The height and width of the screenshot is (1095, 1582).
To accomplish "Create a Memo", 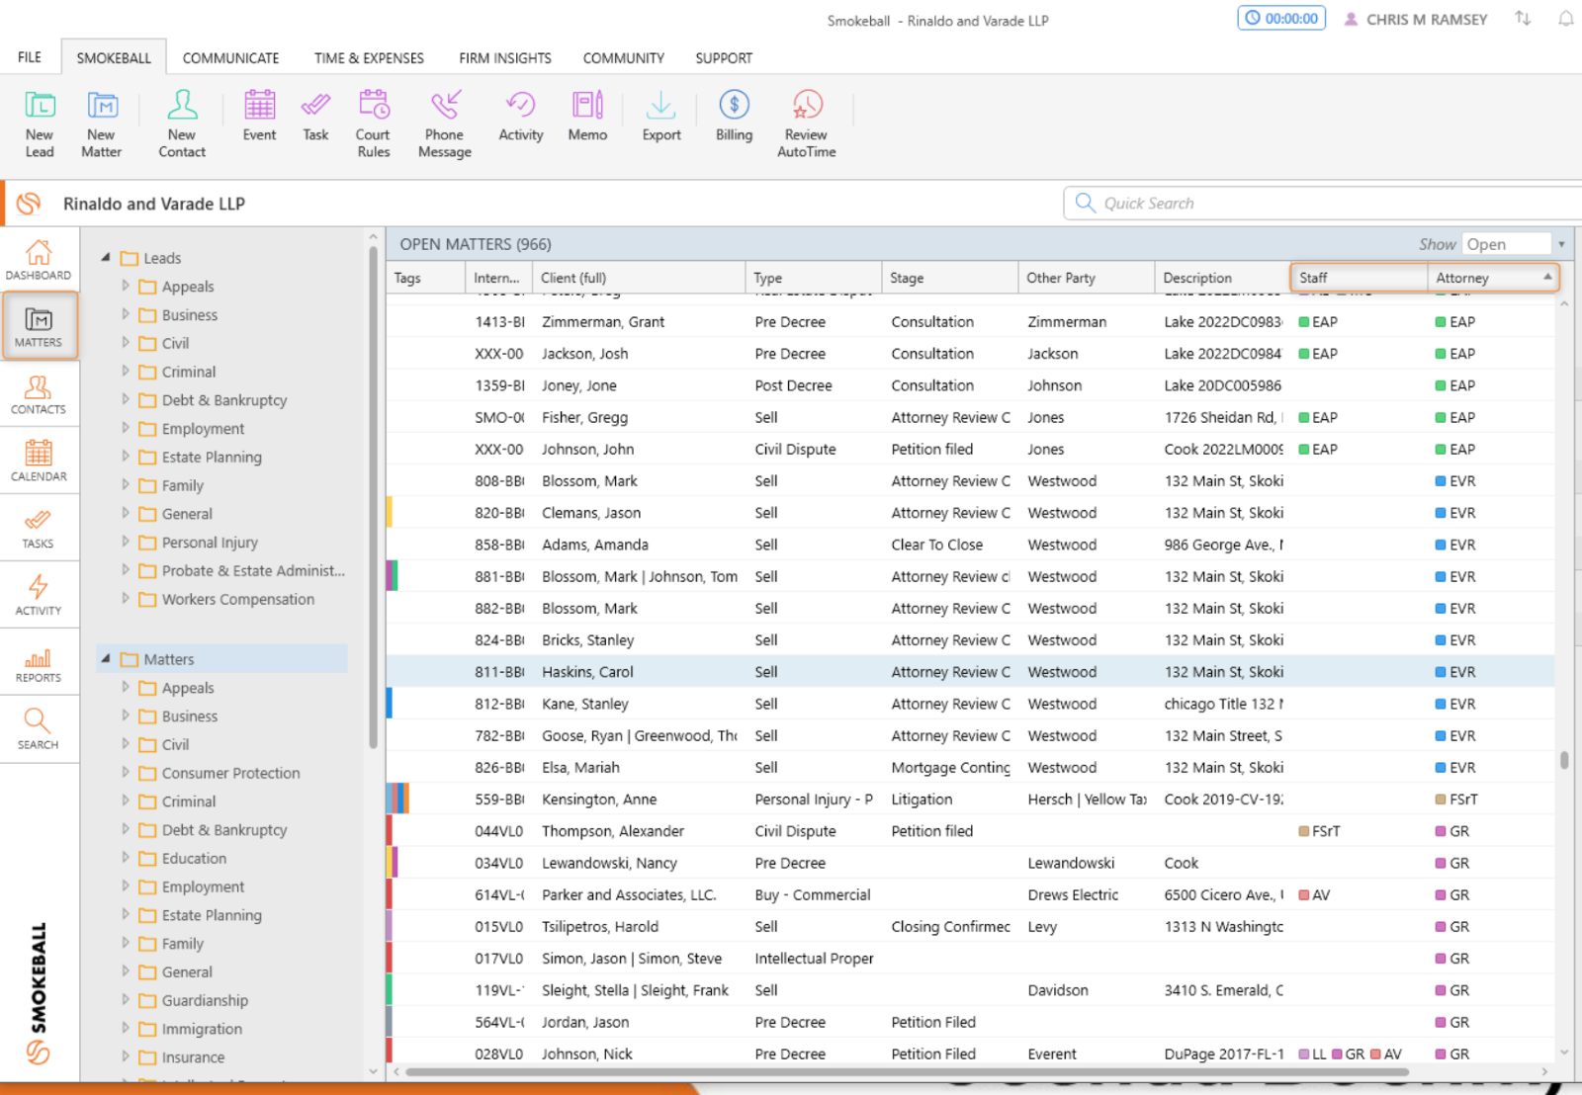I will 587,115.
